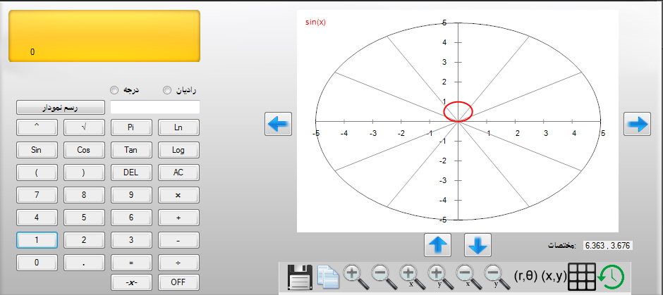Click the Tan function button
This screenshot has height=295, width=663.
click(131, 150)
